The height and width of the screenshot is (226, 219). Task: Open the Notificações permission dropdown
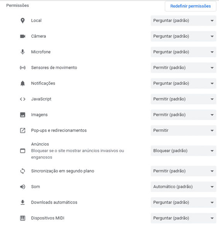[183, 83]
